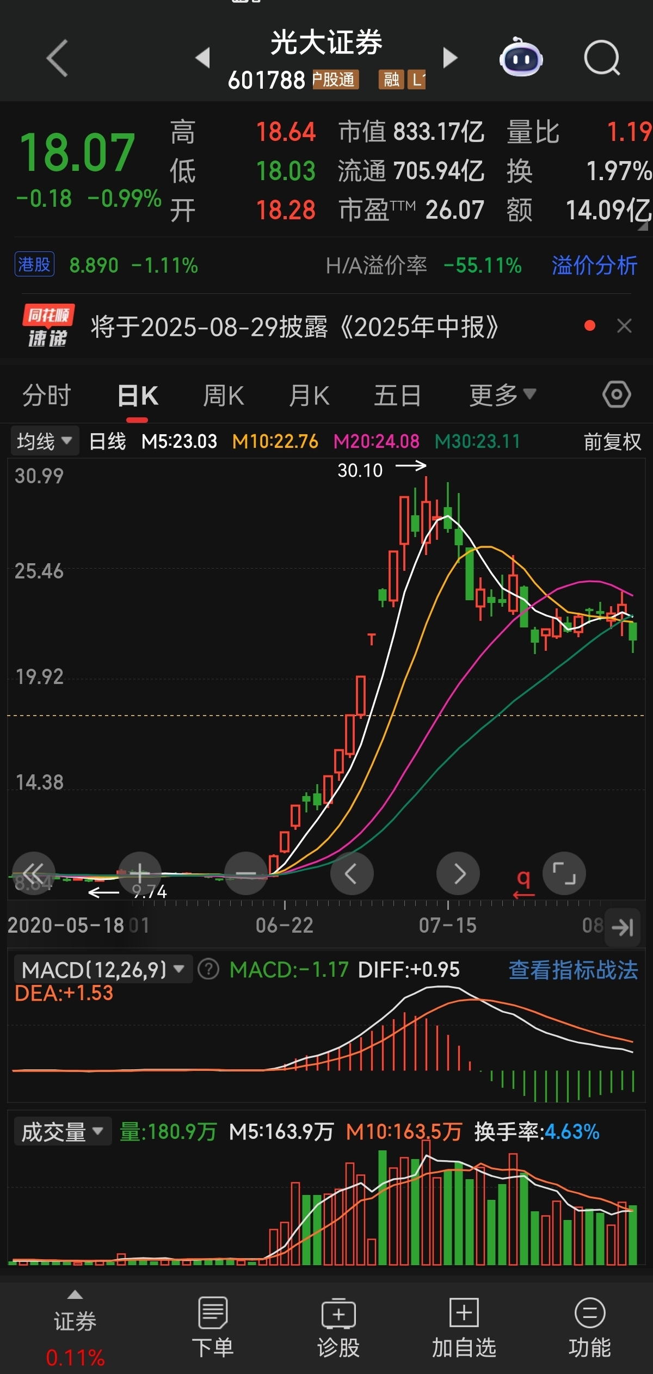Image resolution: width=653 pixels, height=1374 pixels.
Task: Open 成交量 indicator dropdown
Action: pos(63,1131)
